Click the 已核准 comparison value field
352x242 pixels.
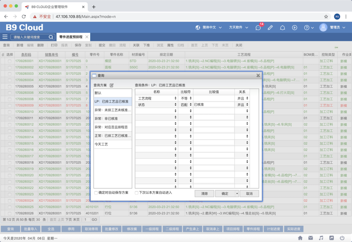click(214, 105)
